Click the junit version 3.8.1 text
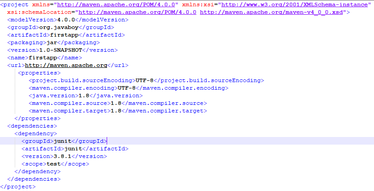The image size is (374, 191). [62, 156]
